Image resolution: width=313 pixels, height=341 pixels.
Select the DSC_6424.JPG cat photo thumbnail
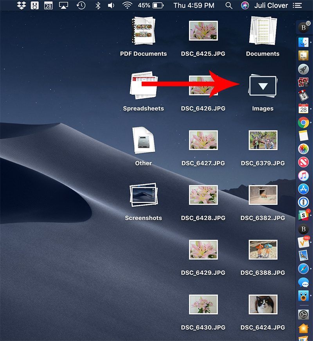pyautogui.click(x=263, y=305)
